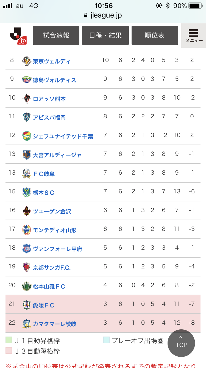This screenshot has width=206, height=368.
Task: Tap the JEF United Chiba crest
Action: pos(27,136)
